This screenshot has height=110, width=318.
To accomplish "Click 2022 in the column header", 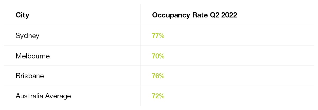I will 229,15.
